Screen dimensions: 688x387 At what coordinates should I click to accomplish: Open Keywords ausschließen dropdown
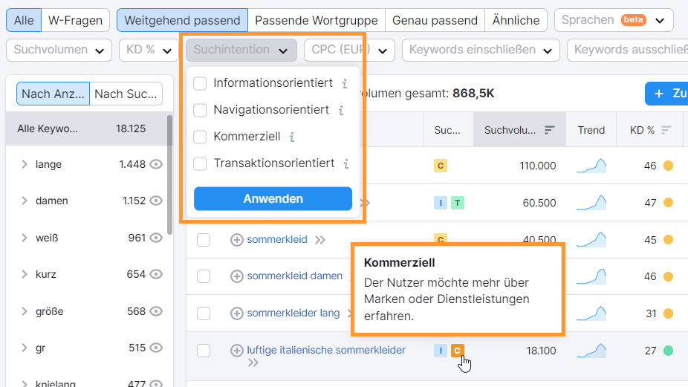click(x=628, y=50)
